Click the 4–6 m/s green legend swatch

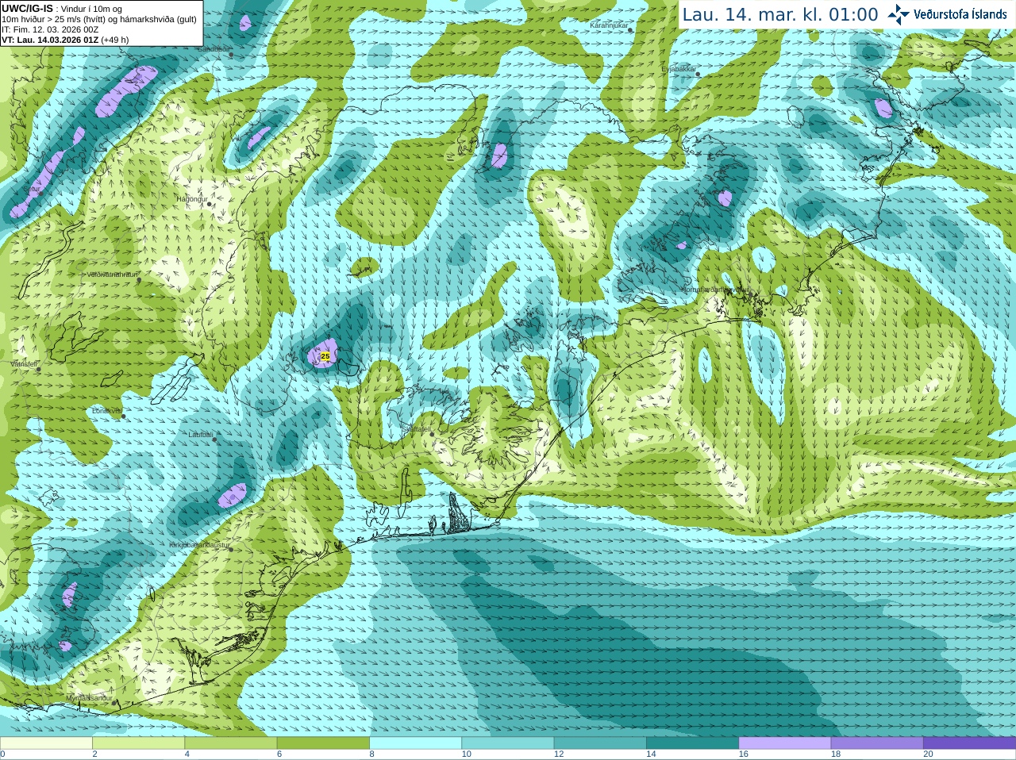(x=231, y=743)
